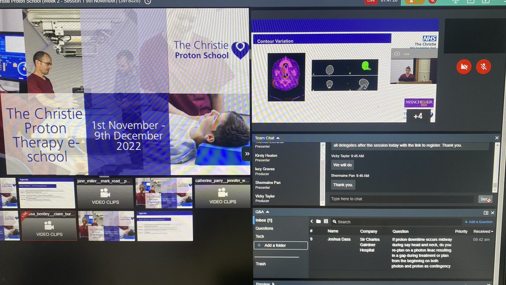Expand the Preview panel arrow
This screenshot has width=506, height=285.
coord(273,284)
